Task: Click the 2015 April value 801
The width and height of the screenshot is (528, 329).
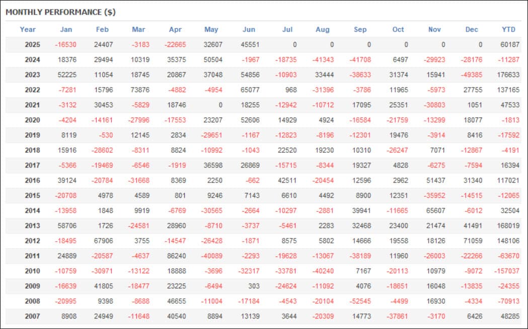Action: point(180,196)
